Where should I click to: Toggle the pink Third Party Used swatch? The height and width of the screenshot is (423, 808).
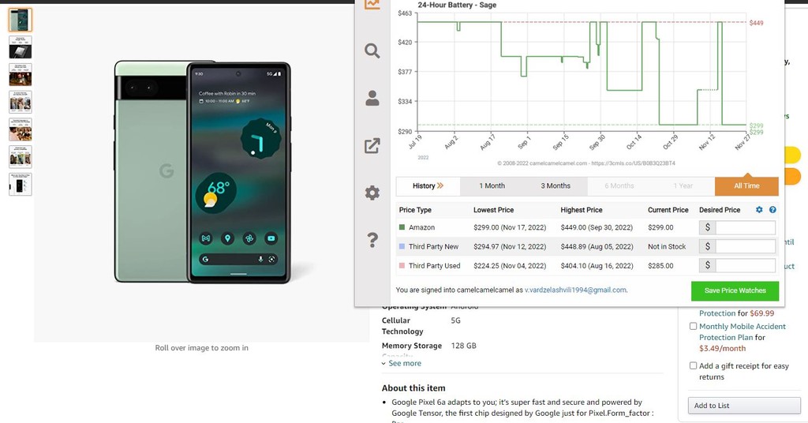[x=402, y=265]
